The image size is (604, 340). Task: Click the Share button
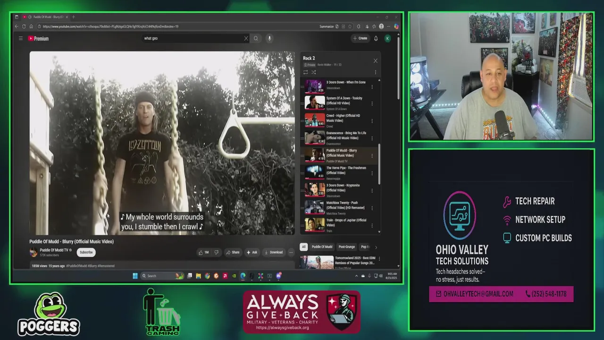[233, 252]
